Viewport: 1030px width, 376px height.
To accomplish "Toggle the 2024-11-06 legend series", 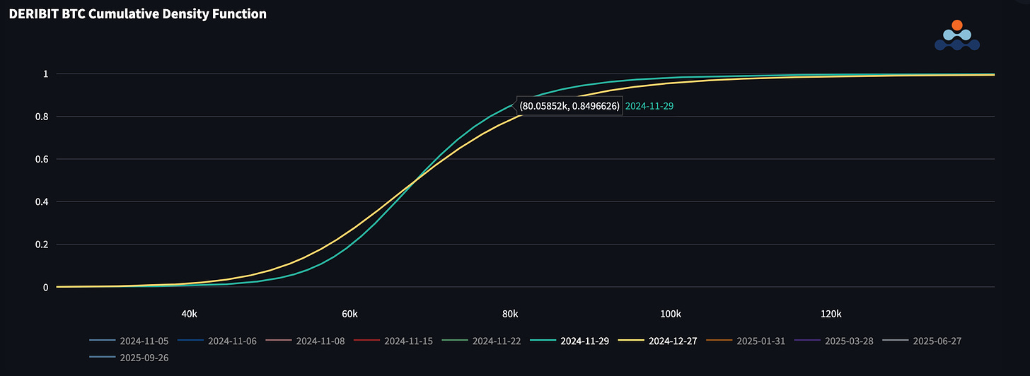I will click(217, 341).
